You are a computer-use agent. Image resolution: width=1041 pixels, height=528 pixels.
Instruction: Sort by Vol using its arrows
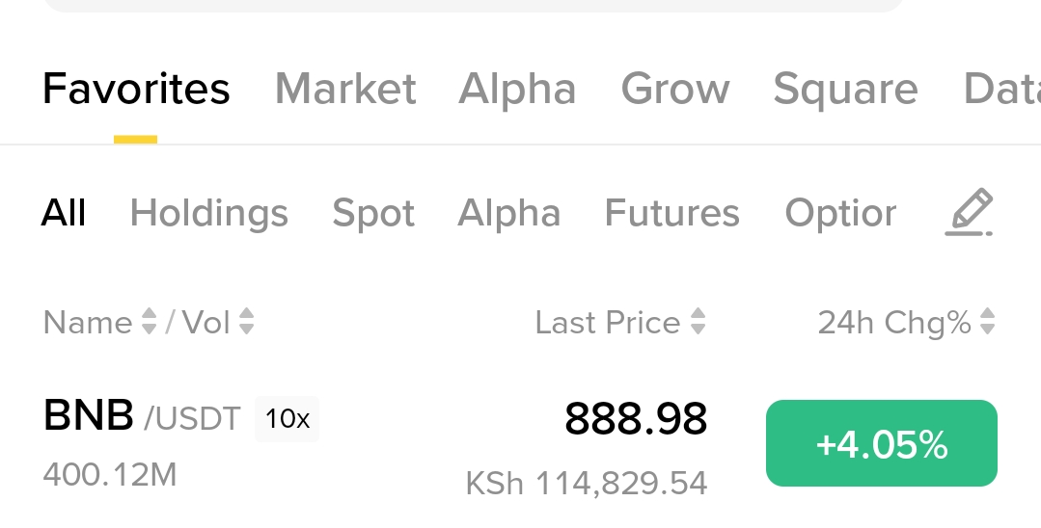coord(247,322)
